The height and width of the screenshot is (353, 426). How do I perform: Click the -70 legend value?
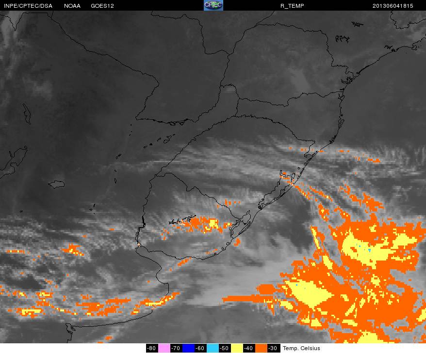pos(176,348)
